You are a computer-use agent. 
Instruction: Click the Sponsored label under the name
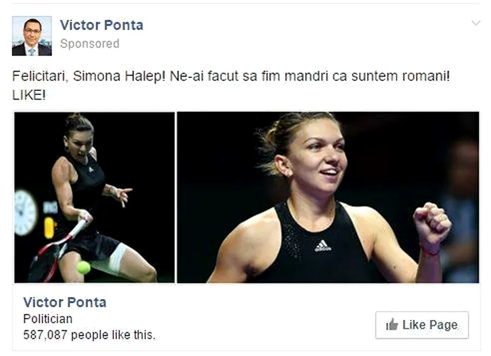pos(90,44)
